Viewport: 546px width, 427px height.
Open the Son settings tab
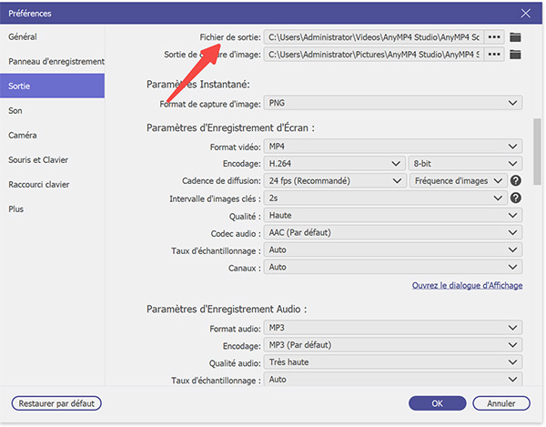(x=15, y=110)
